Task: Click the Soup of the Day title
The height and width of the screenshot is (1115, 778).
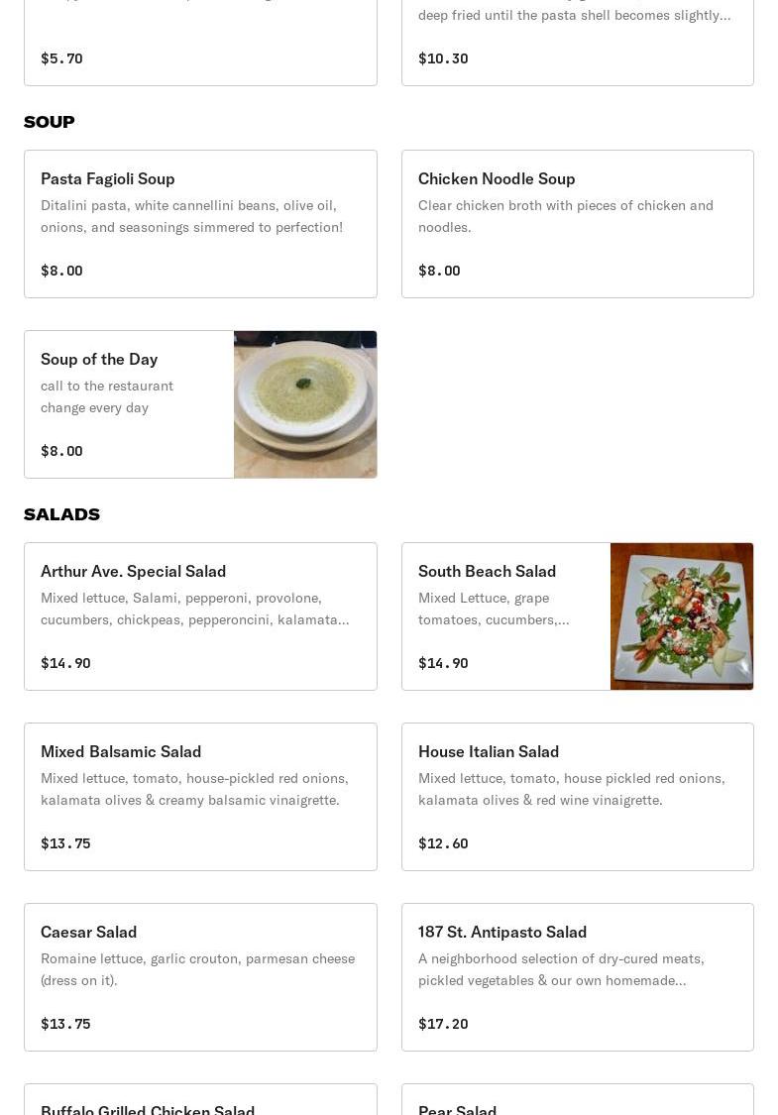Action: tap(99, 359)
